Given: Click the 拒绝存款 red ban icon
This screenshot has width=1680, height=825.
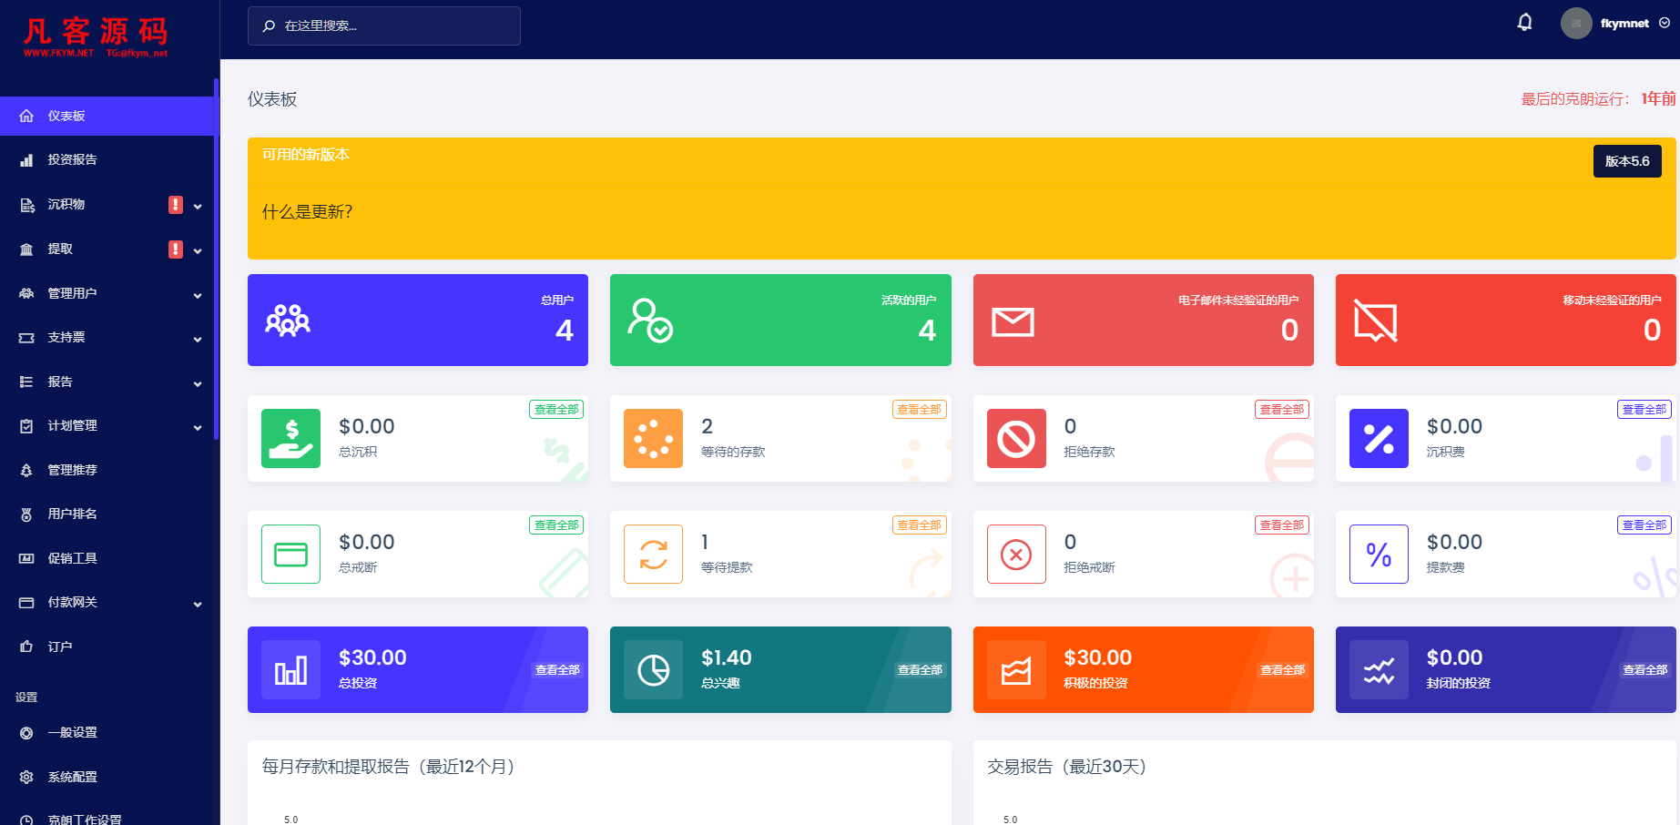Looking at the screenshot, I should pos(1016,438).
